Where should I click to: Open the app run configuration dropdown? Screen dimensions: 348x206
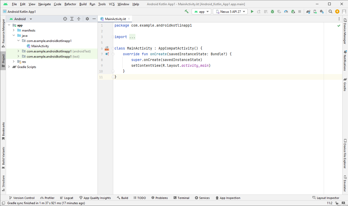[x=201, y=11]
